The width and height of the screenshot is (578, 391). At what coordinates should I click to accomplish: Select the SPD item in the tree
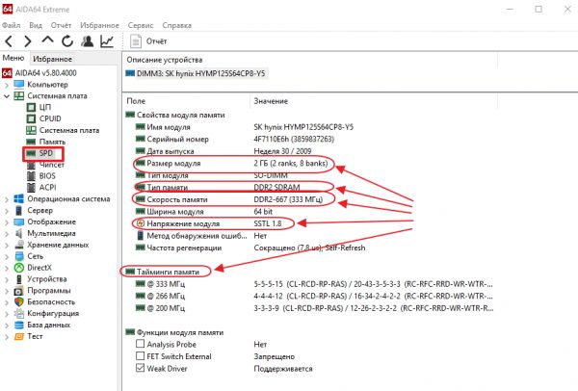(x=46, y=153)
